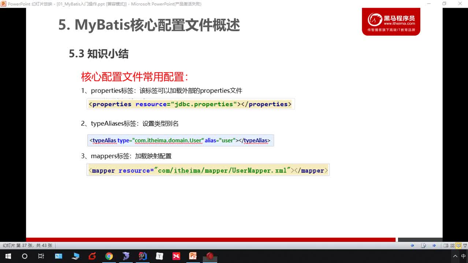Switch to Normal view
Image resolution: width=468 pixels, height=263 pixels.
click(x=446, y=245)
